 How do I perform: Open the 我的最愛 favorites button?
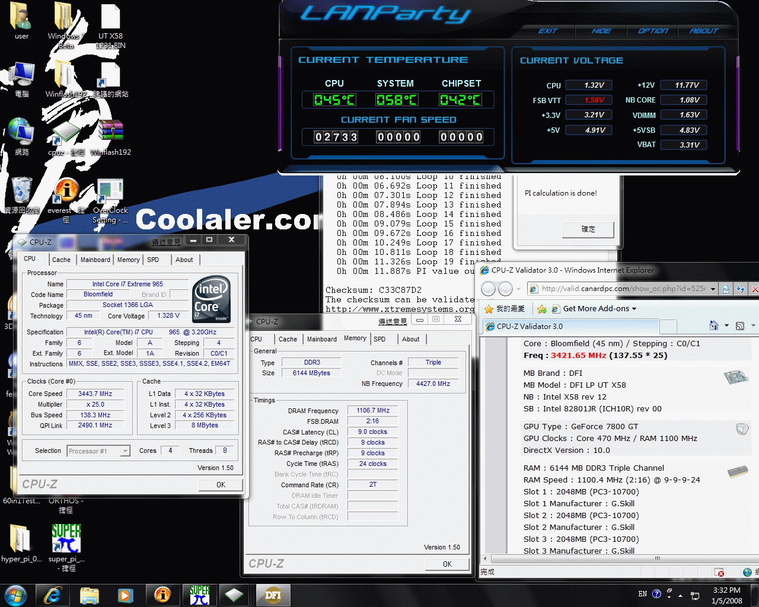coord(505,309)
